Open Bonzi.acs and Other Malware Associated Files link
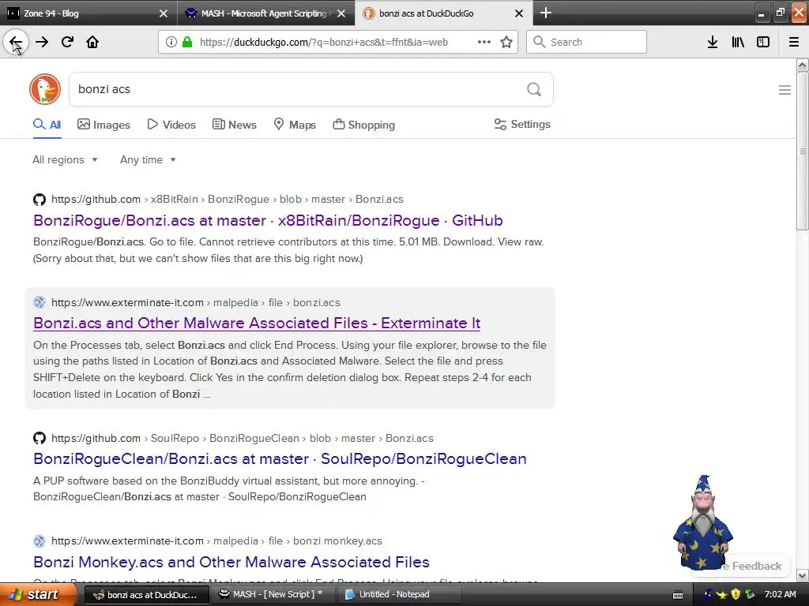This screenshot has width=809, height=606. coord(257,323)
